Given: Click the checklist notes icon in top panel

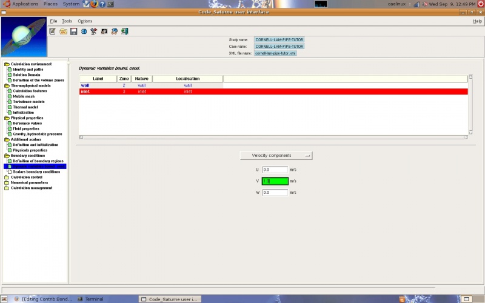Looking at the screenshot, I should click(86, 4).
